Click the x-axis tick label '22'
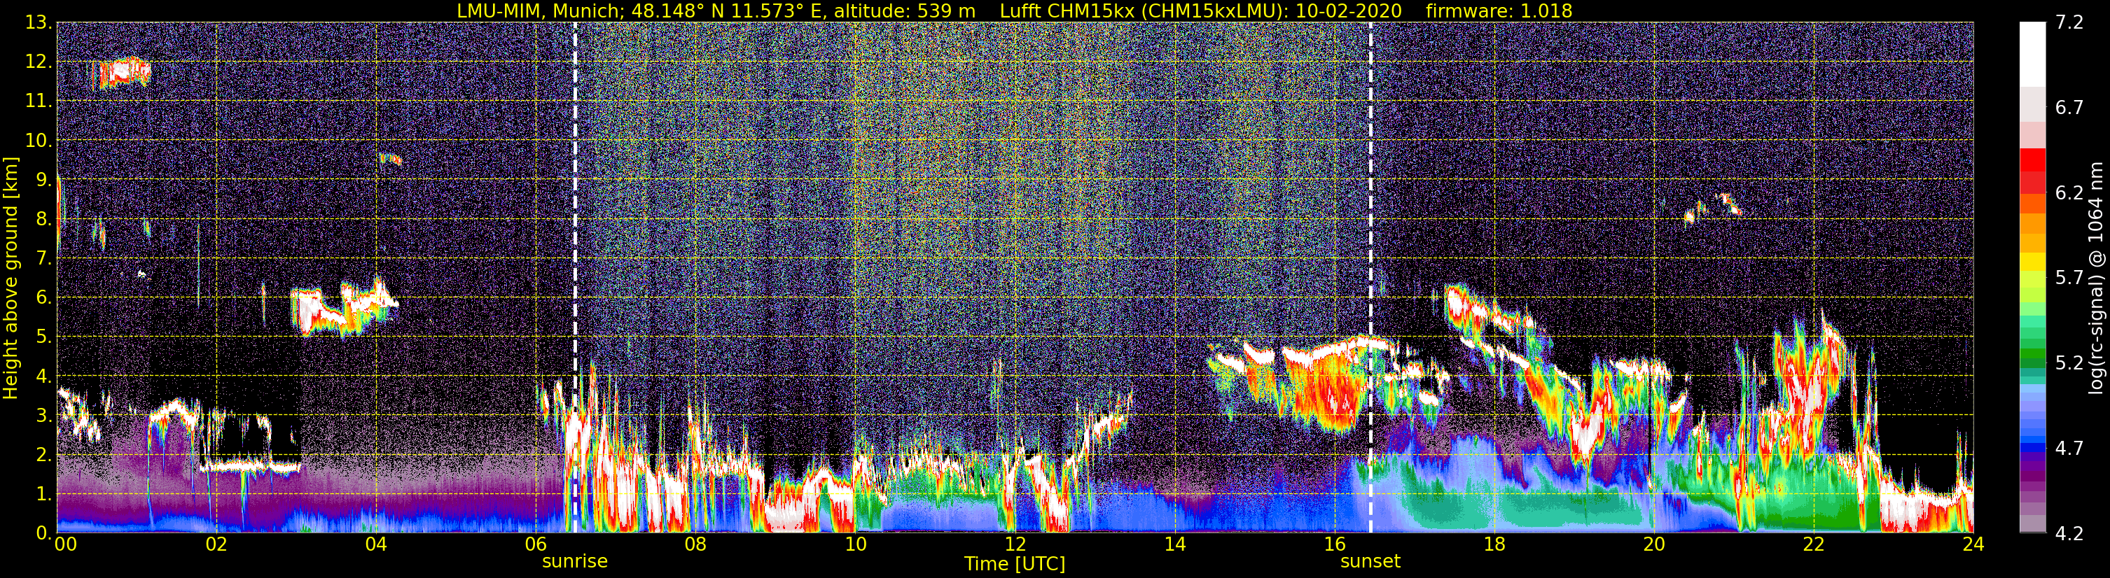The height and width of the screenshot is (578, 2110). tap(1814, 544)
